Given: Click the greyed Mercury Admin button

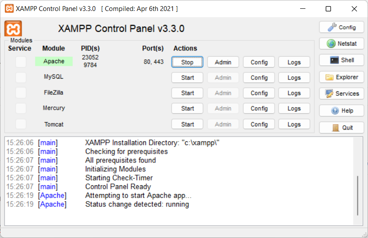Looking at the screenshot, I should click(x=223, y=108).
